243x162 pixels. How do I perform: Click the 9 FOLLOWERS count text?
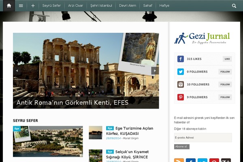(x=197, y=97)
